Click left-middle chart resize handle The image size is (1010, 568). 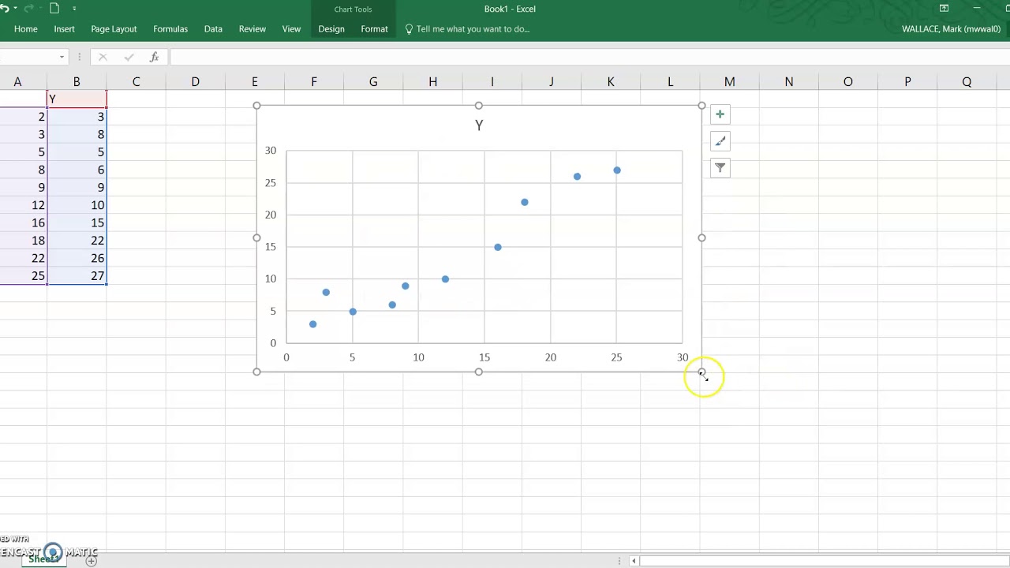click(x=256, y=238)
